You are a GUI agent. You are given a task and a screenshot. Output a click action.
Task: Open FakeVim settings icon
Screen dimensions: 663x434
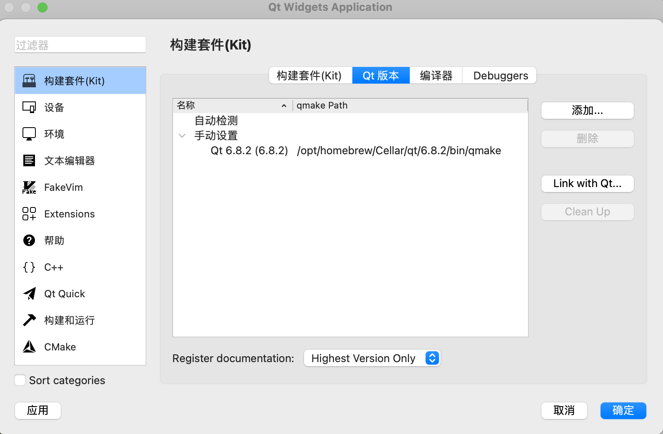(x=29, y=187)
